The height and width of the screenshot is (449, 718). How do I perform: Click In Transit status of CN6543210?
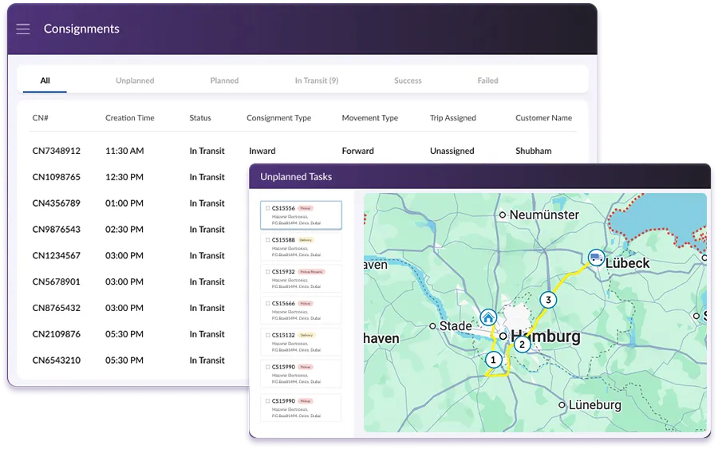point(207,360)
